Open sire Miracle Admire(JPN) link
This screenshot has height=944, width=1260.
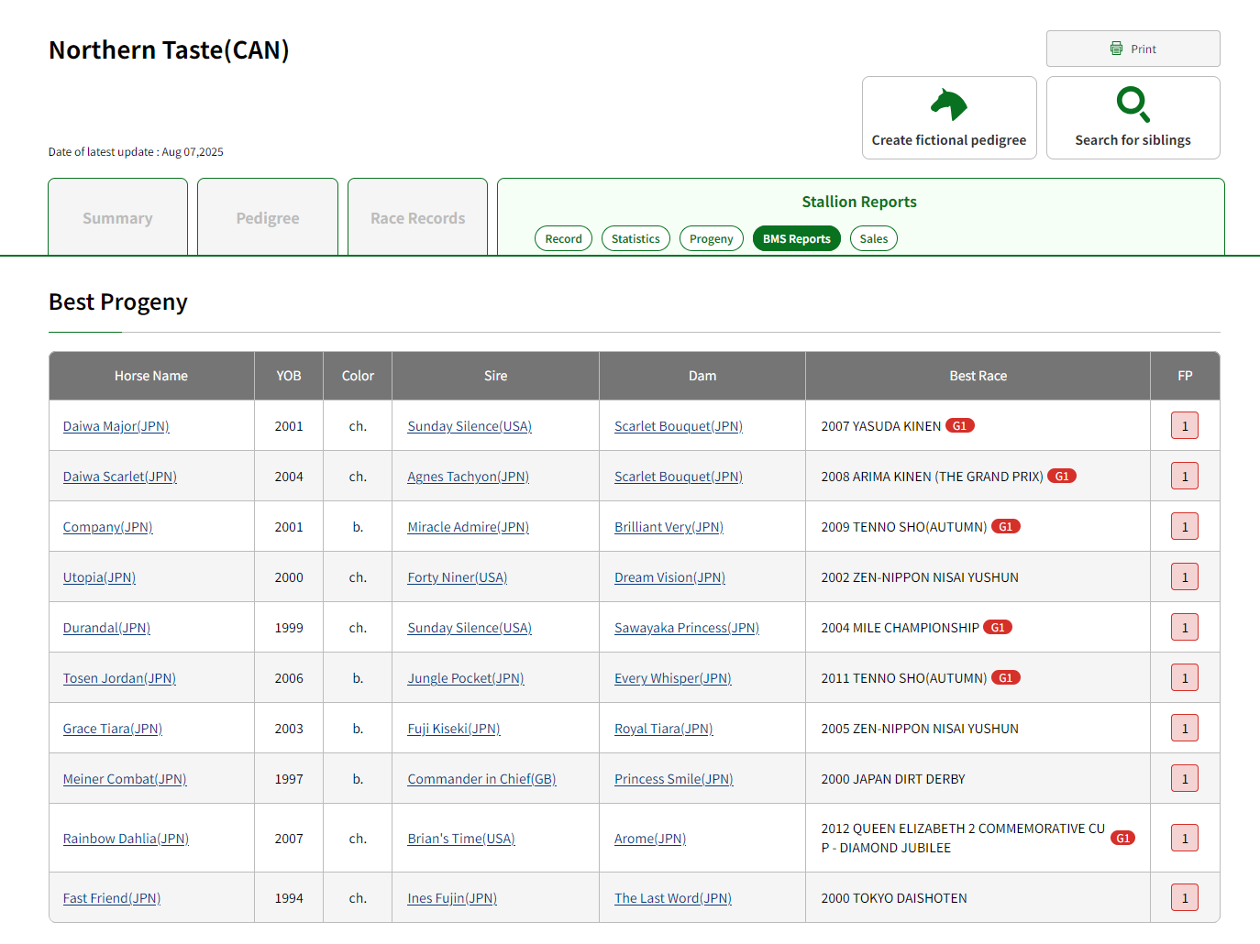(469, 527)
